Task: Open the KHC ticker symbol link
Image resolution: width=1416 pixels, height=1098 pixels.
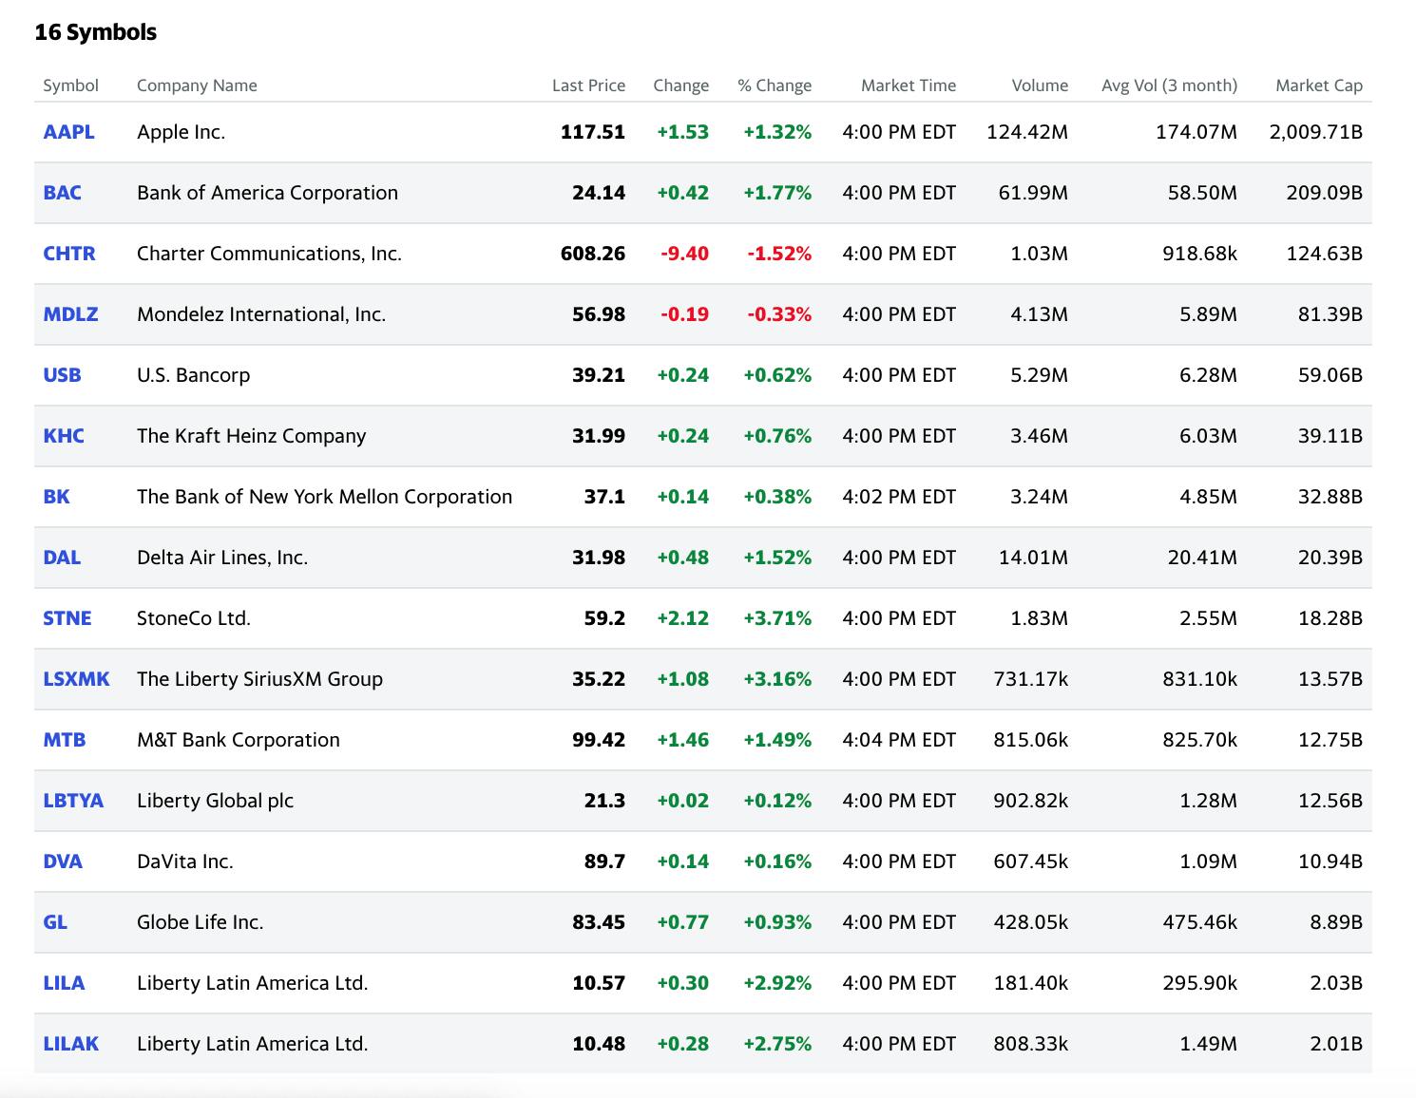Action: tap(64, 436)
